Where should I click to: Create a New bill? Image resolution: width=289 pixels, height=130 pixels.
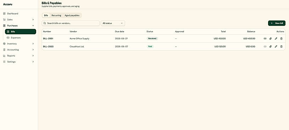pyautogui.click(x=277, y=23)
